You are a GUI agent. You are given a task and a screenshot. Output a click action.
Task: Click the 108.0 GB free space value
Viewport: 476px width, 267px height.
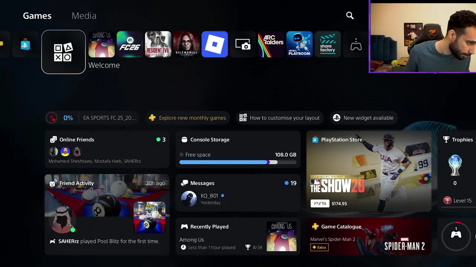[x=286, y=155]
